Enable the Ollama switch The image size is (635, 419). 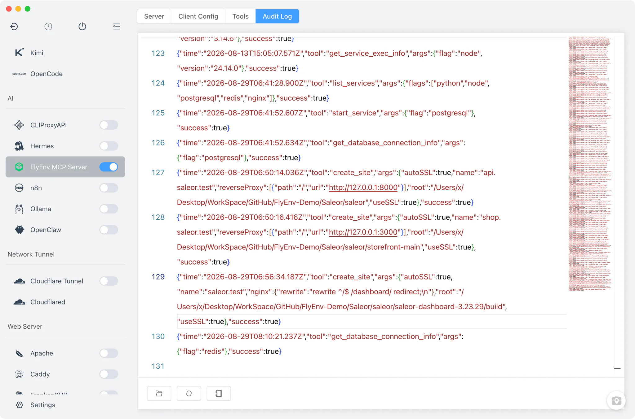109,209
